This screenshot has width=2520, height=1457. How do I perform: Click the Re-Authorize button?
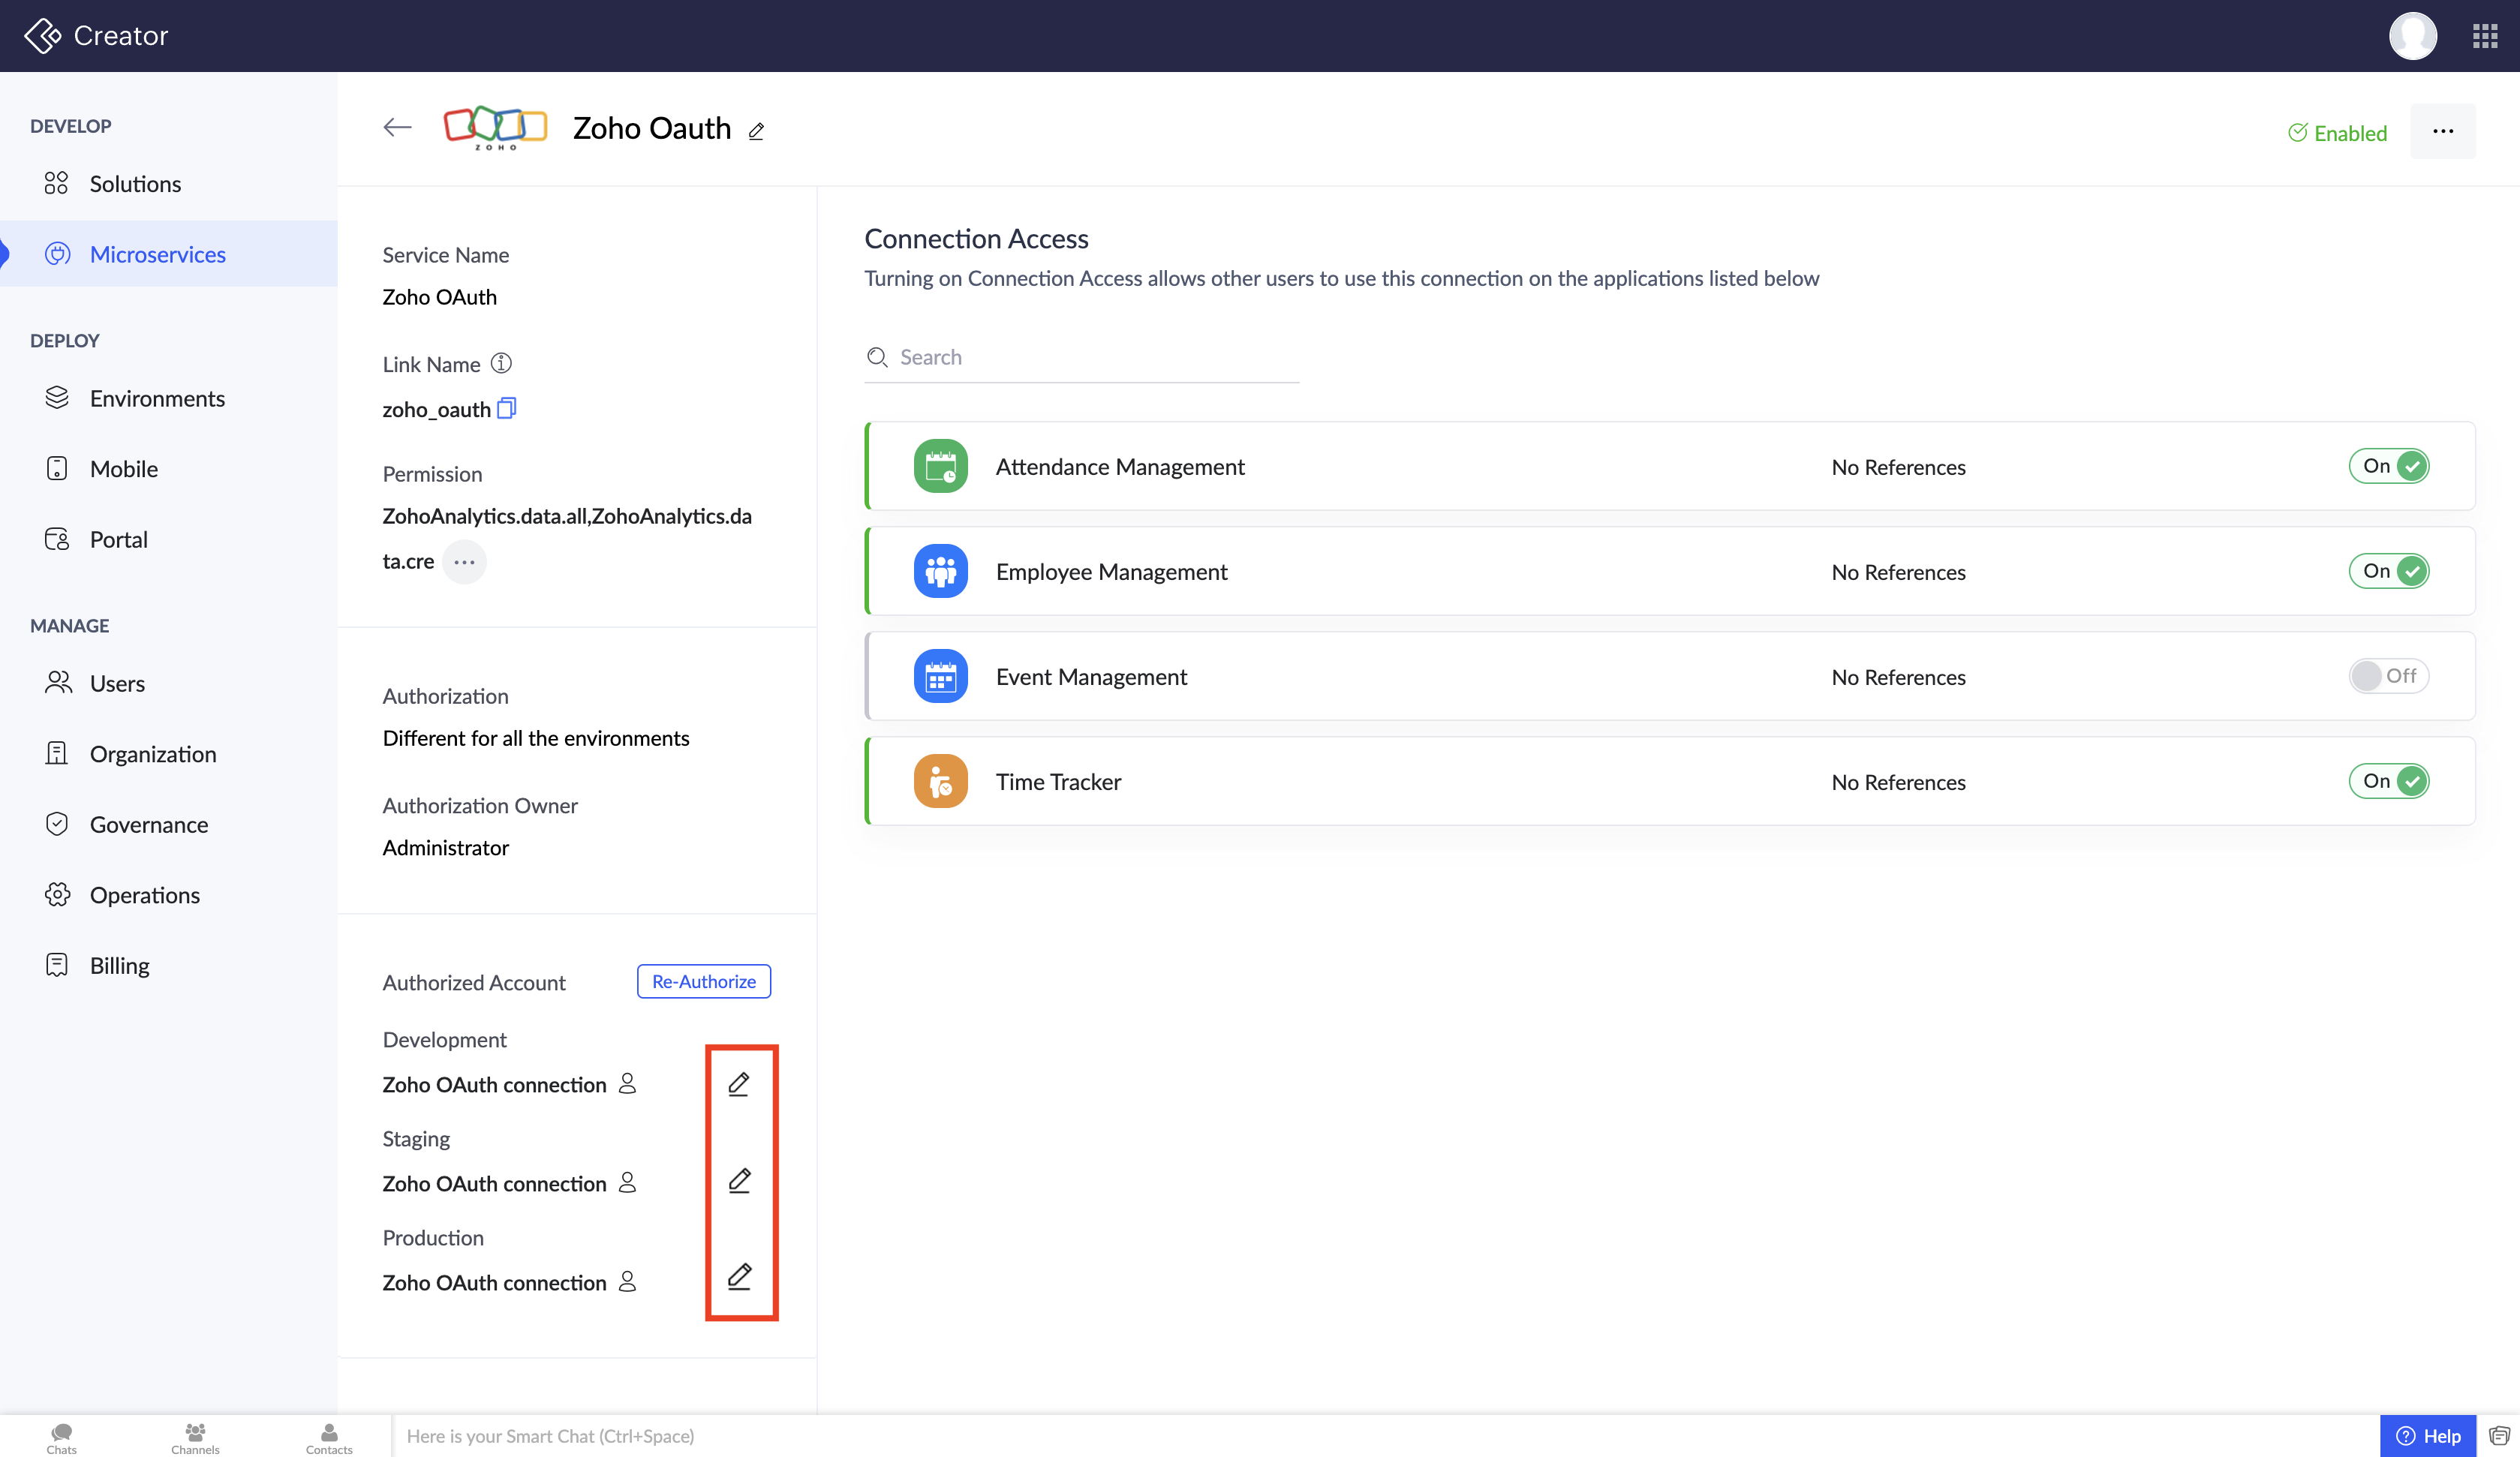(x=703, y=981)
